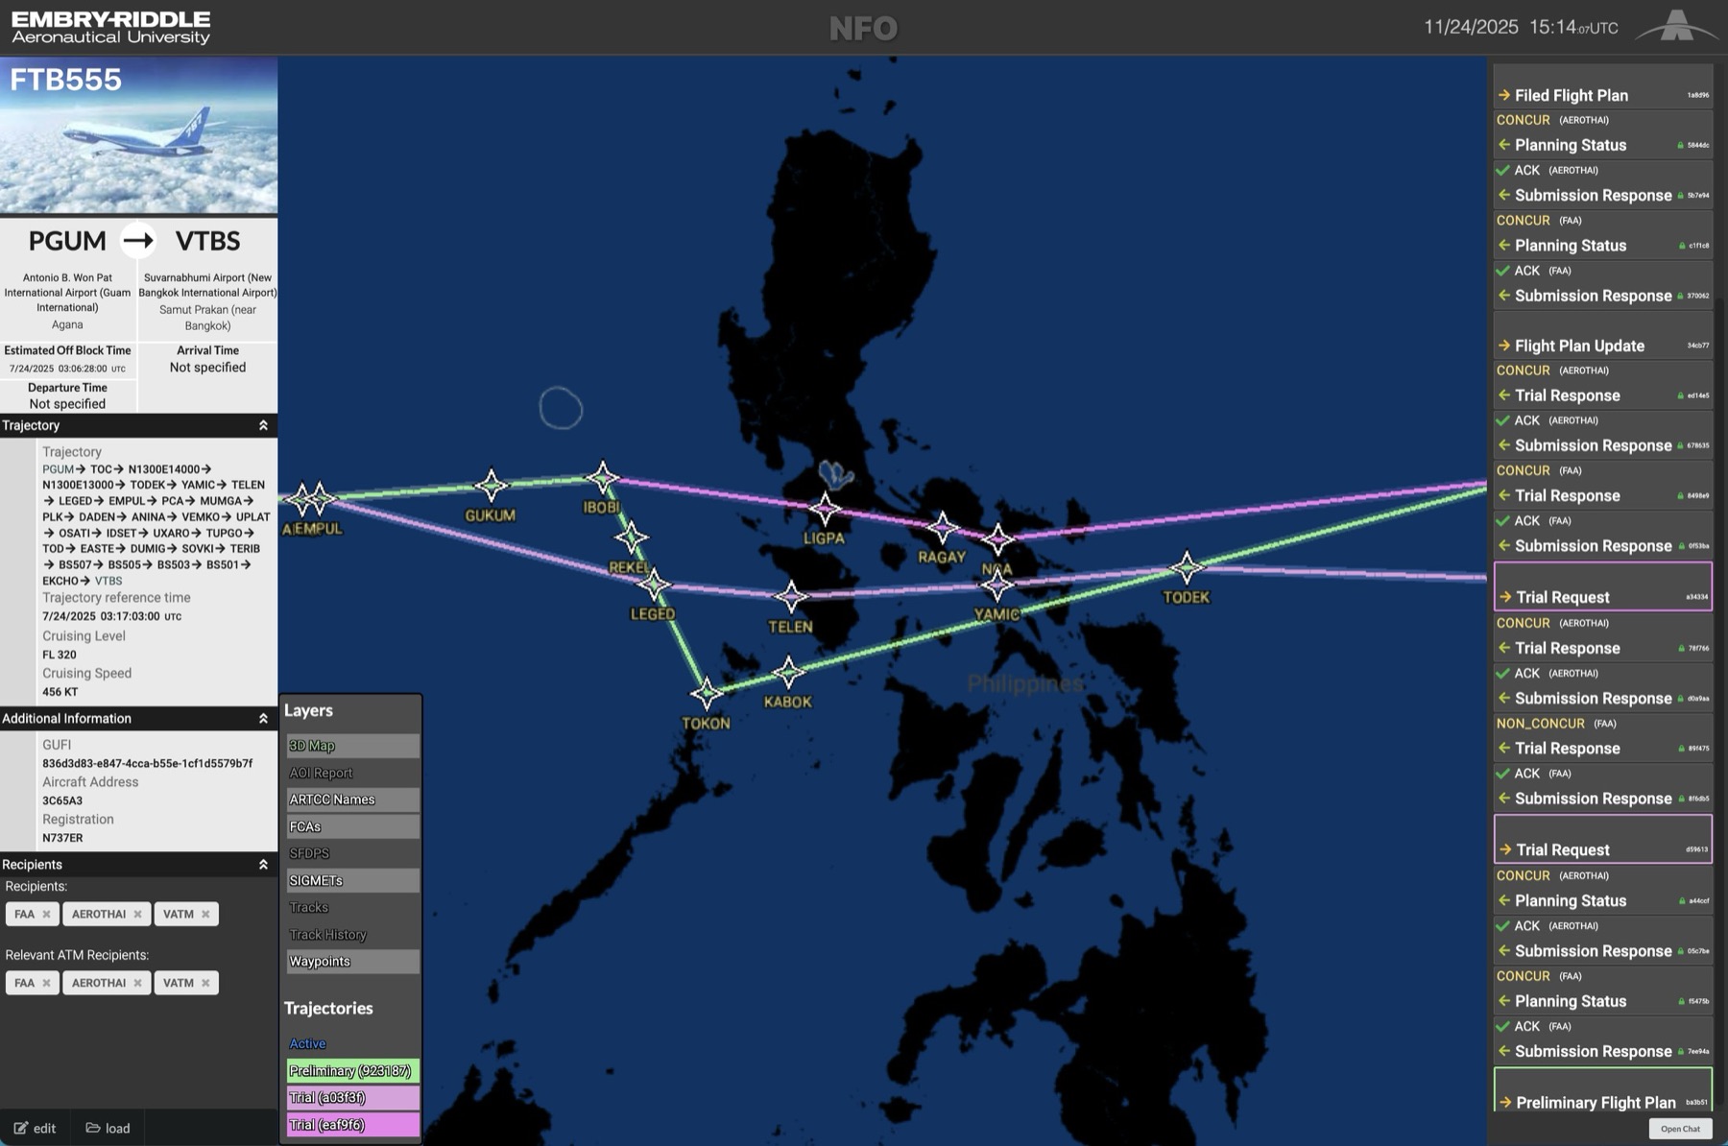
Task: Toggle Trial (eaf9f6) trajectory swatch
Action: point(352,1124)
